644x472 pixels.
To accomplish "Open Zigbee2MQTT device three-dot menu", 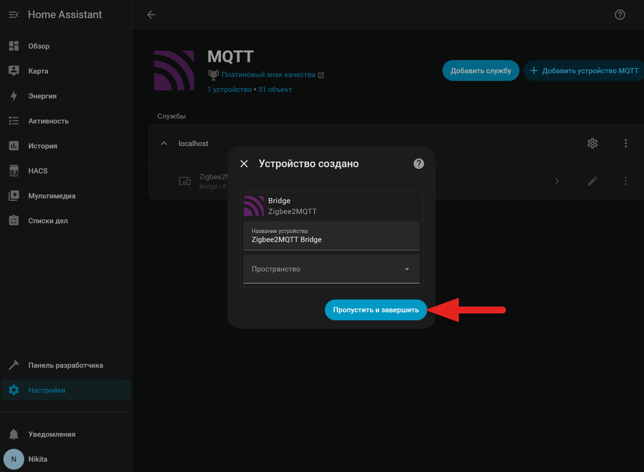I will point(626,181).
